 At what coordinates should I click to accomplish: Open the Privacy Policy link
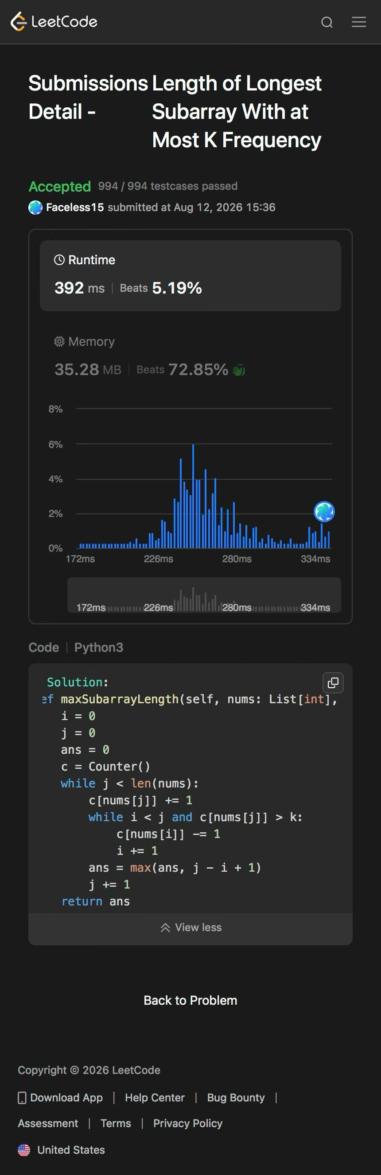(x=188, y=1123)
